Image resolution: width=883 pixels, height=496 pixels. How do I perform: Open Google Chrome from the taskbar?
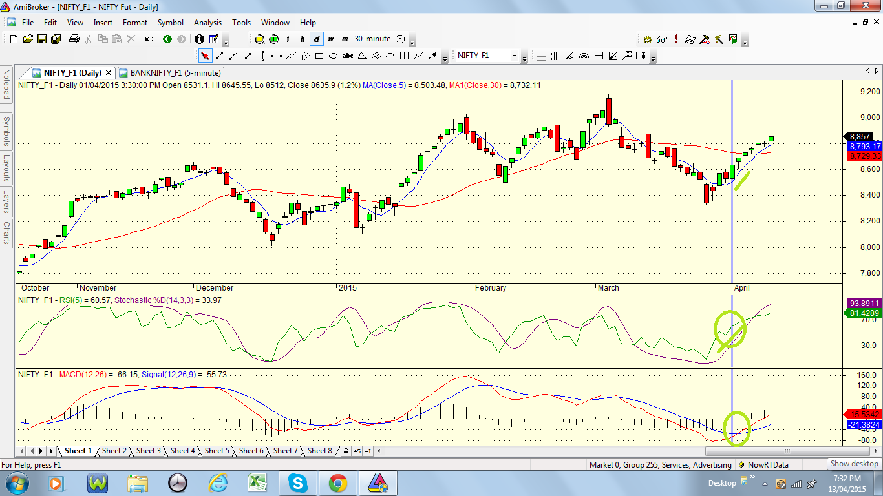click(x=337, y=482)
